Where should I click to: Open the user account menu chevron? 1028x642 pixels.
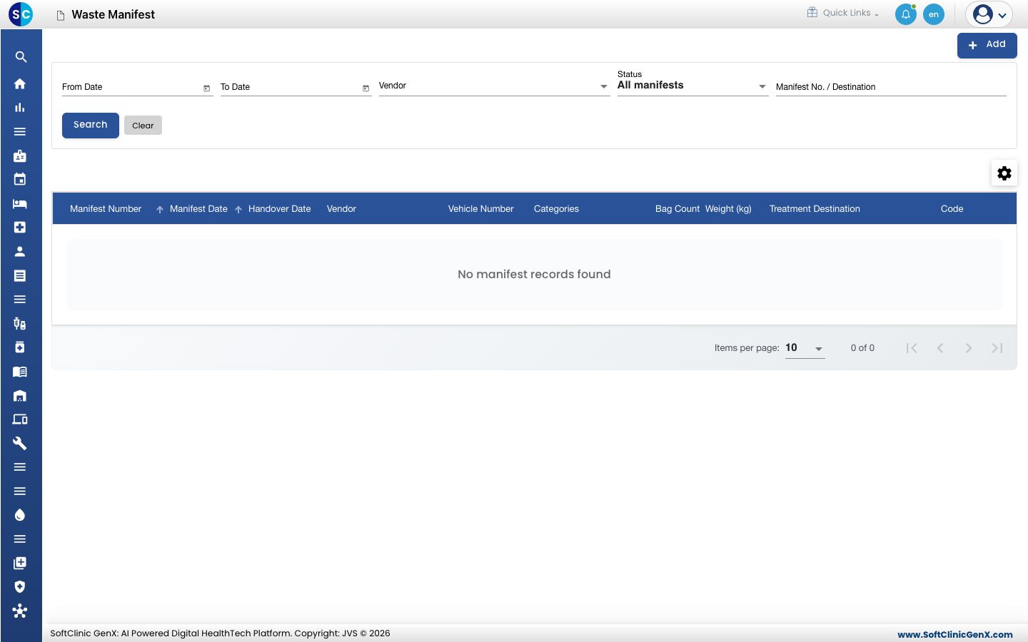(x=1002, y=15)
